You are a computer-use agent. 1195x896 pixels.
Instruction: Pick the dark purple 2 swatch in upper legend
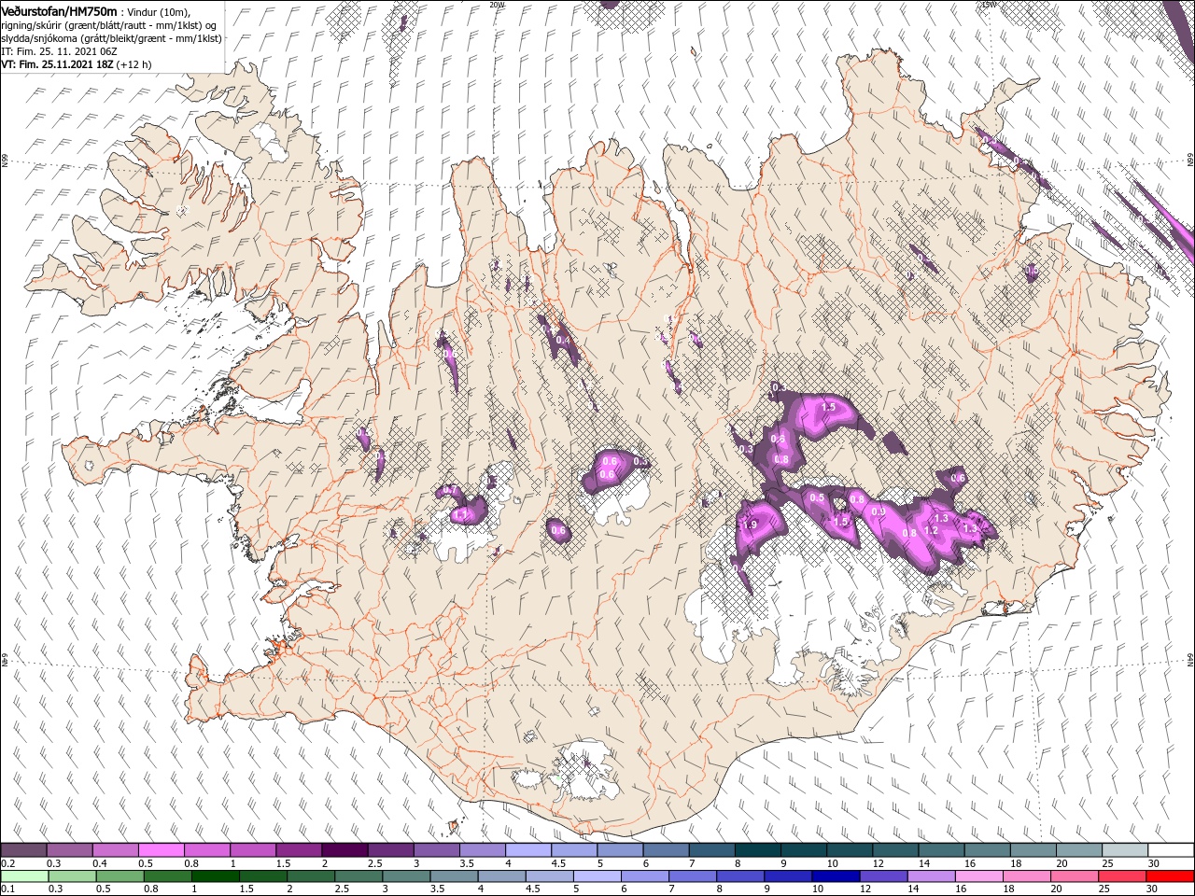click(x=344, y=850)
